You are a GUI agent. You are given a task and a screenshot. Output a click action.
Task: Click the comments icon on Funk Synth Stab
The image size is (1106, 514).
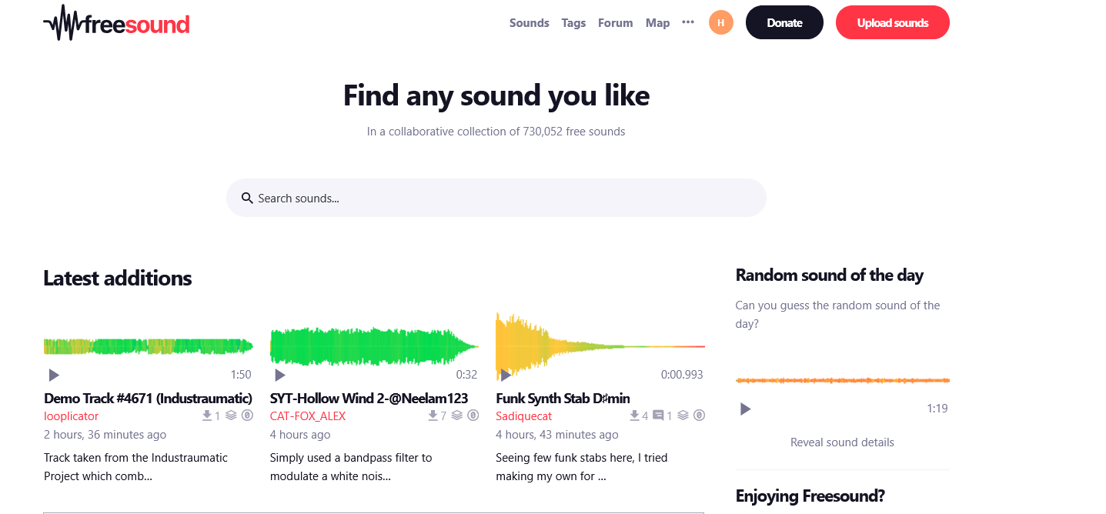(x=658, y=416)
